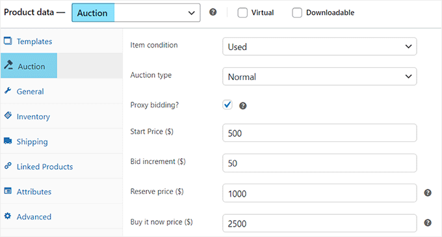Open the Linked Products tab

[62, 167]
